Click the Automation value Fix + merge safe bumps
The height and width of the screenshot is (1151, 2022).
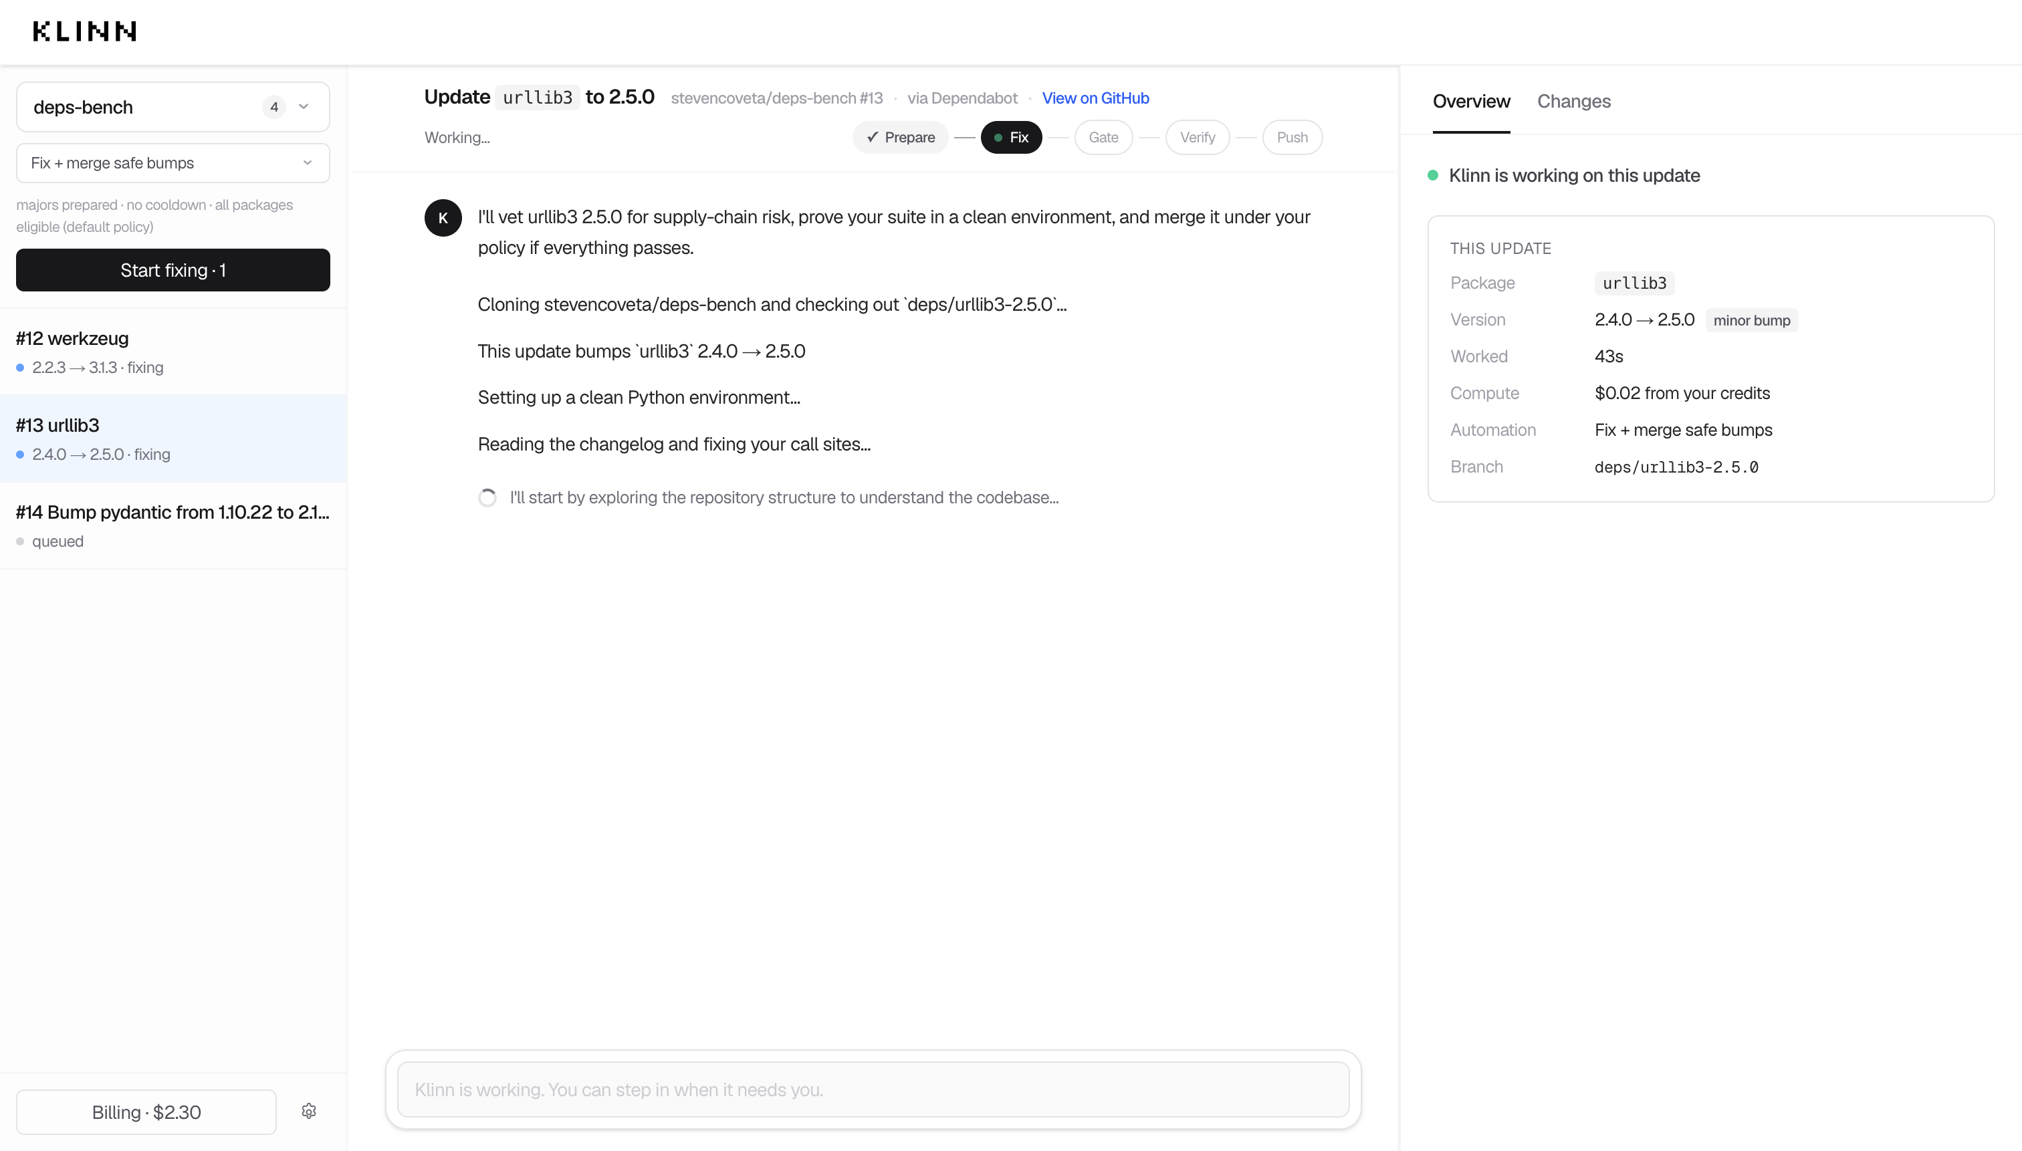click(1683, 430)
